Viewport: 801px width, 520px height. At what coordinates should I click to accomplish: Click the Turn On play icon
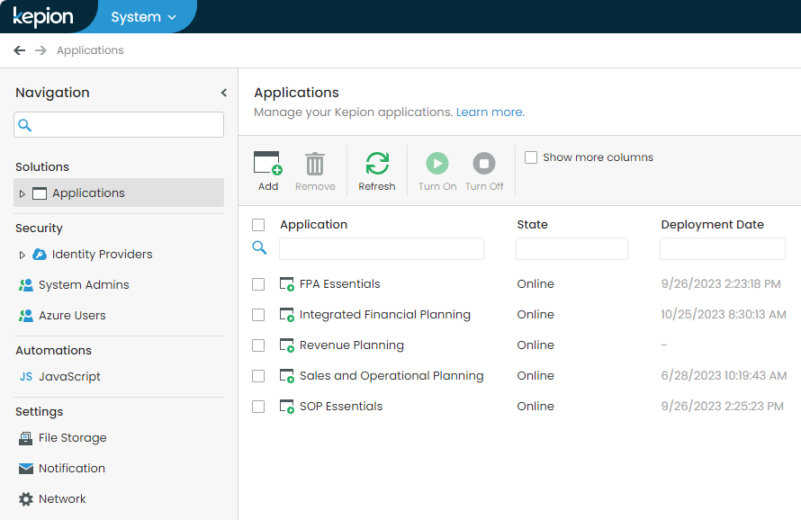(437, 164)
